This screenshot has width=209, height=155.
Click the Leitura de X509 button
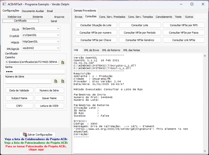(x=49, y=106)
